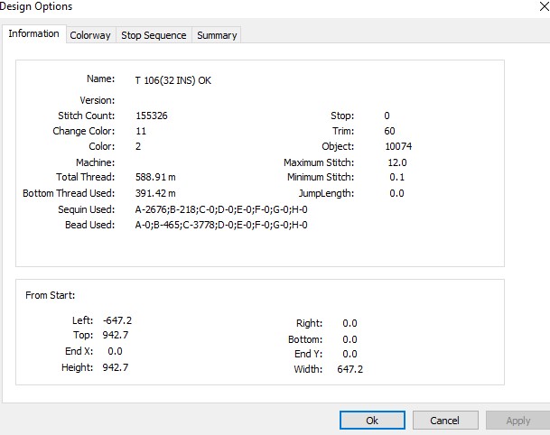Click the Trim value 60

coord(389,131)
